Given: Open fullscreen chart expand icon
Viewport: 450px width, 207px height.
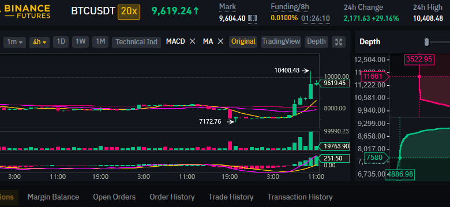Looking at the screenshot, I should pyautogui.click(x=339, y=42).
